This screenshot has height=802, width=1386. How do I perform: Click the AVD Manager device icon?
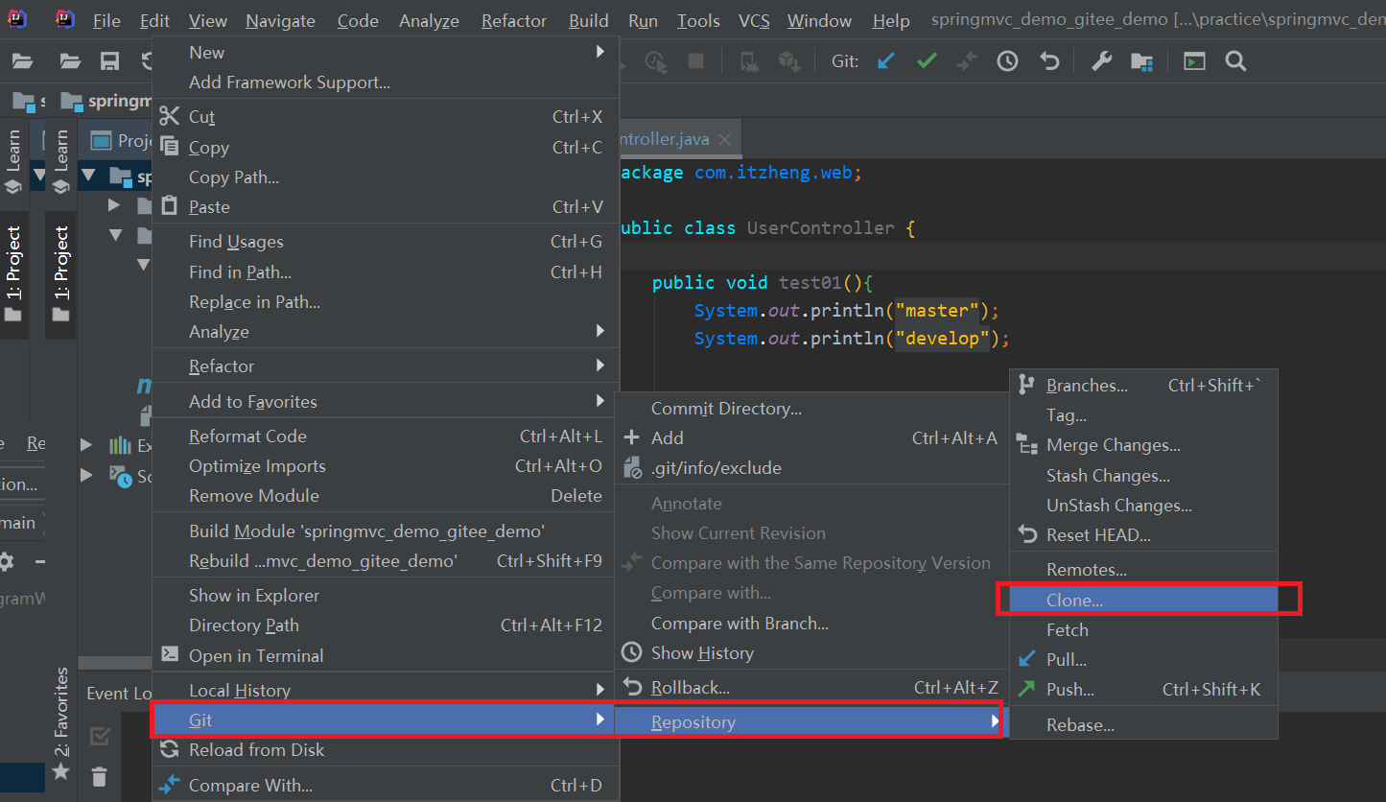(x=749, y=61)
